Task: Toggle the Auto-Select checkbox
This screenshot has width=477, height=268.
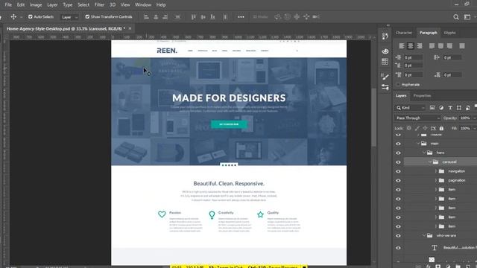Action: (30, 16)
